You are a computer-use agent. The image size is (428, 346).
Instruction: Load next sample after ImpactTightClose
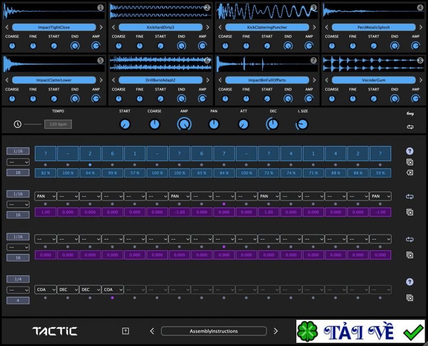coord(101,27)
